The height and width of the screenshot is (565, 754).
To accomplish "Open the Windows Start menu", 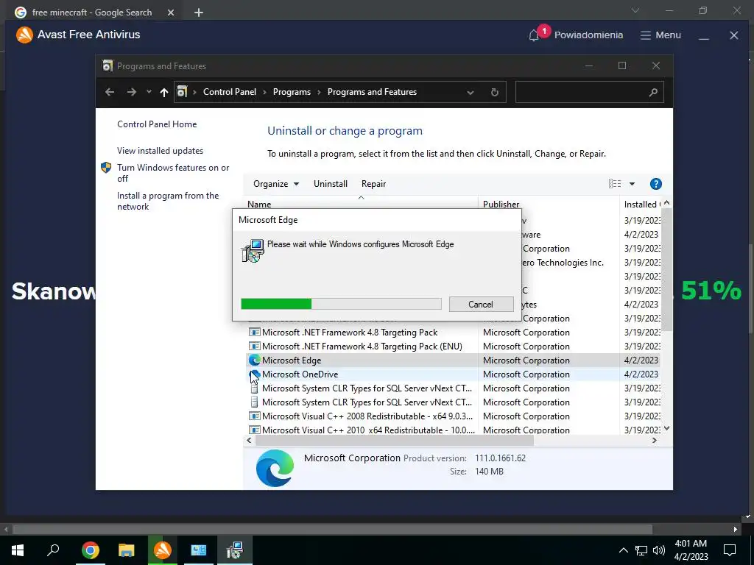I will [x=18, y=550].
